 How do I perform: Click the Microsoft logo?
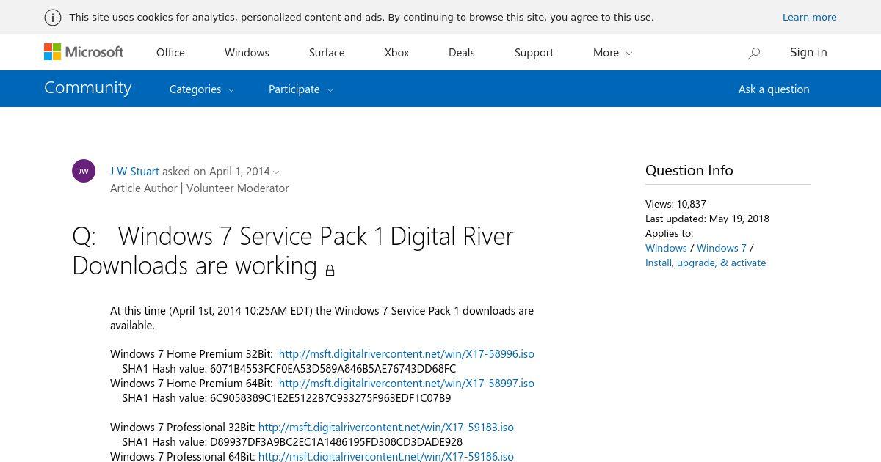pyautogui.click(x=84, y=52)
